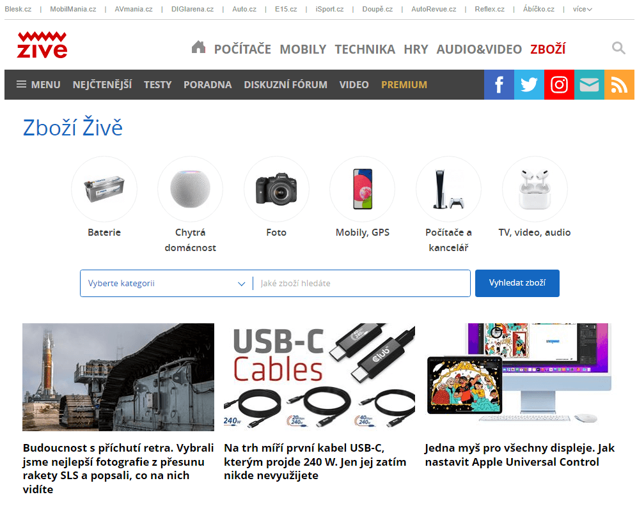Viewport: 637px width, 513px height.
Task: Open the PREMIUM menu item
Action: pos(404,84)
